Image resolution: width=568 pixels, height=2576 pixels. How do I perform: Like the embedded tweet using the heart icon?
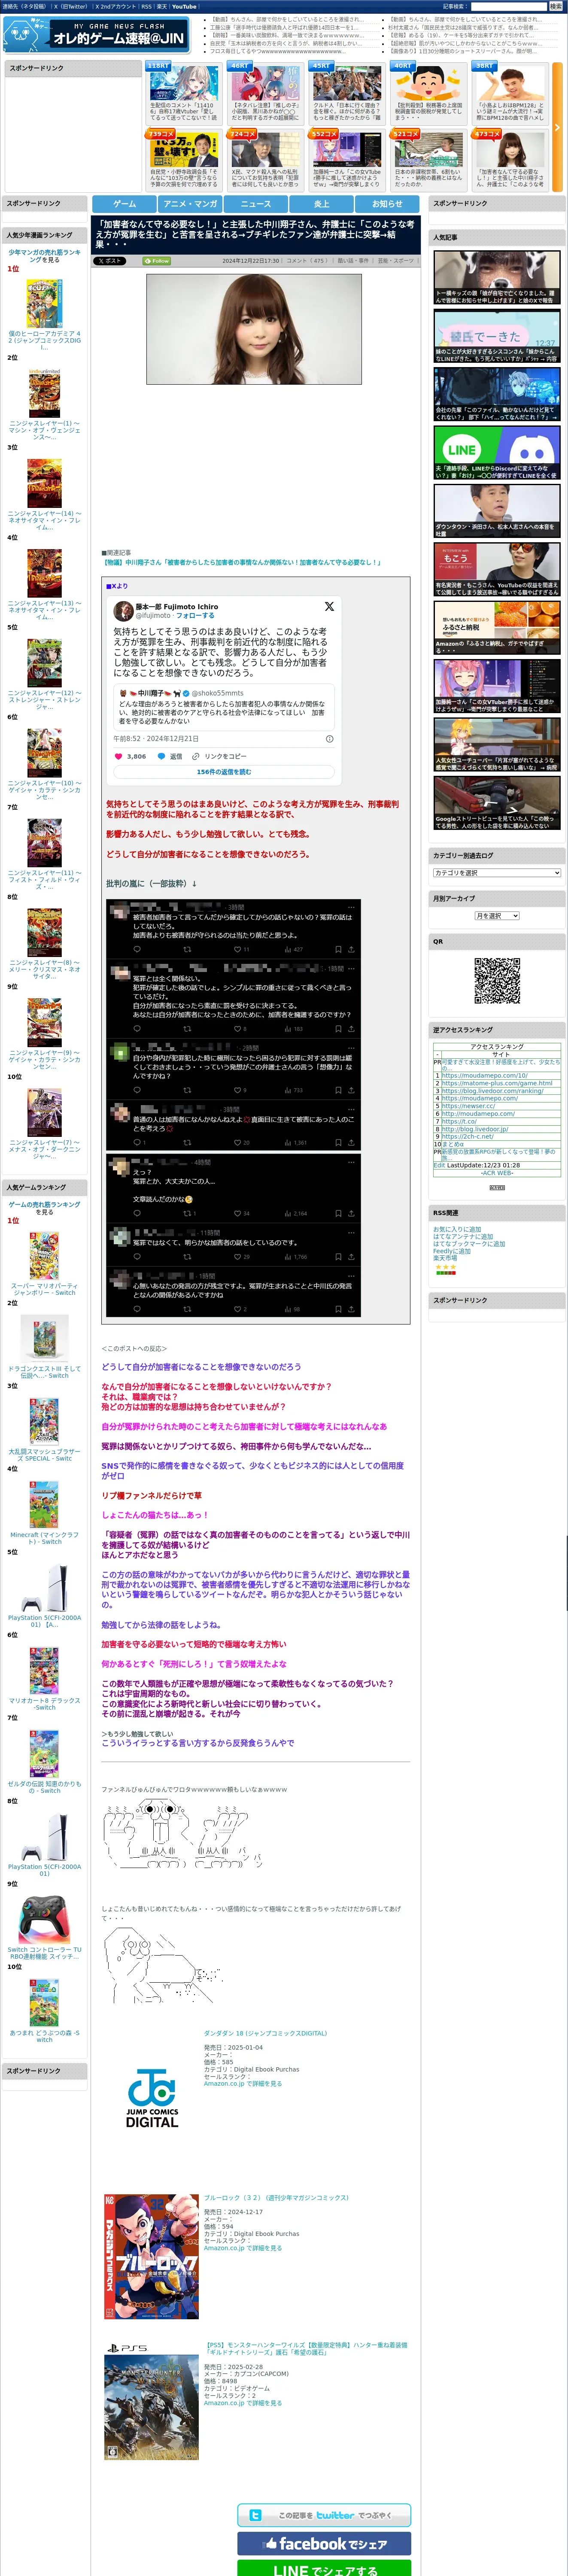[x=119, y=756]
